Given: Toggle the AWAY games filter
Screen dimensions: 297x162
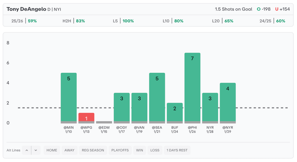Looking at the screenshot, I should [x=69, y=150].
